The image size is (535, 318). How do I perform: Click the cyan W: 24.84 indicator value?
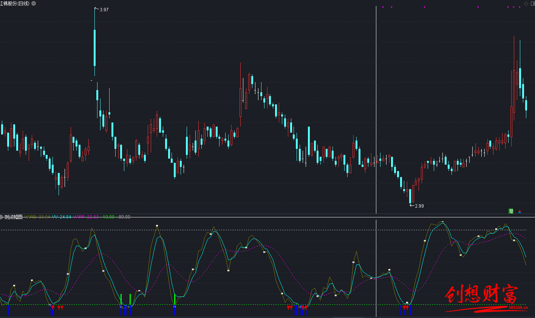[x=62, y=217]
